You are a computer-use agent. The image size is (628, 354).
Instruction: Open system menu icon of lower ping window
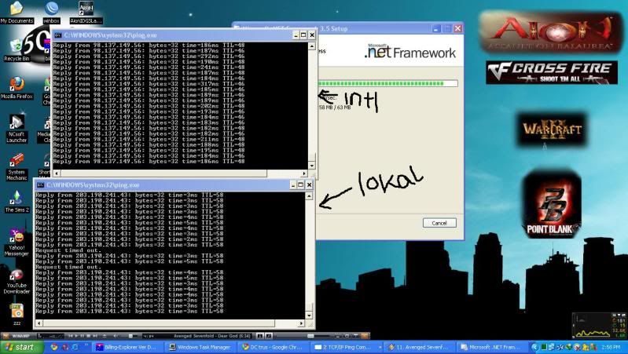coord(40,184)
